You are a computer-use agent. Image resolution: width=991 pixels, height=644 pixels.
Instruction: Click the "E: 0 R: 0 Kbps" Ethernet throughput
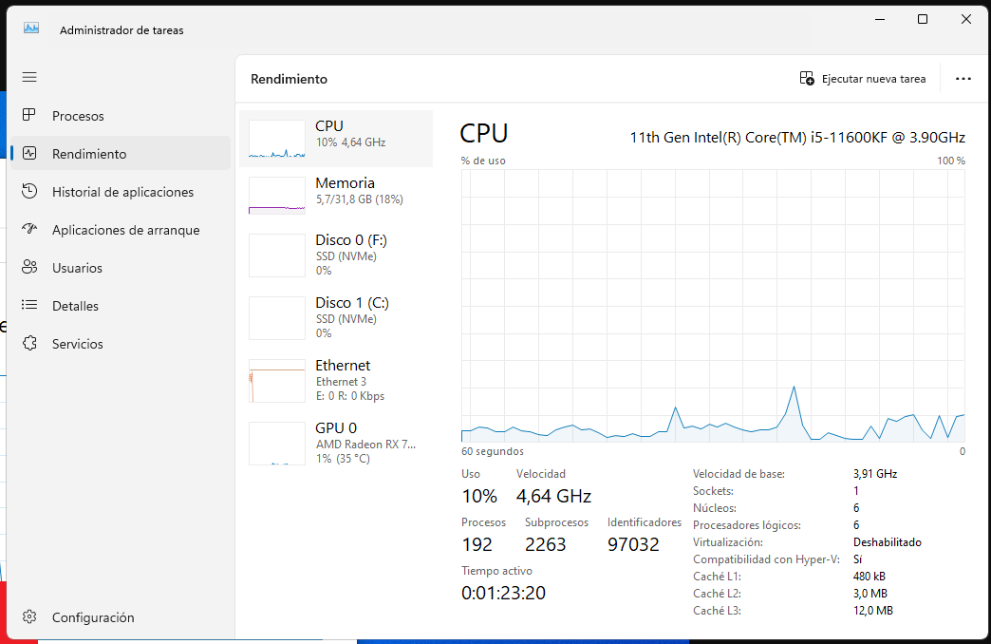tap(350, 396)
